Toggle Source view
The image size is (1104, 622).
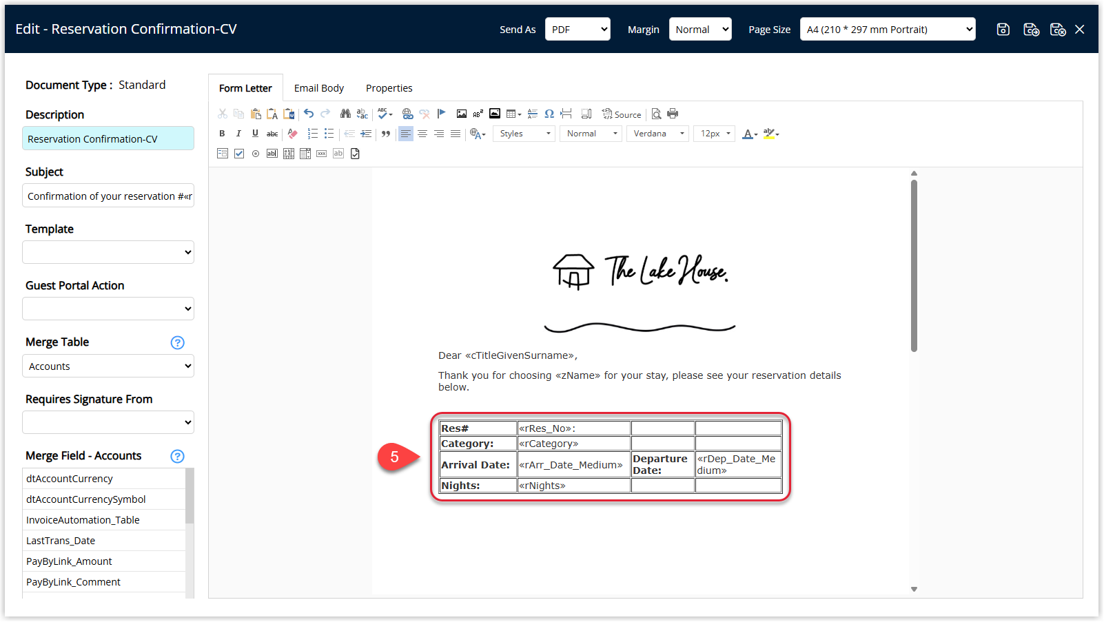pyautogui.click(x=622, y=114)
